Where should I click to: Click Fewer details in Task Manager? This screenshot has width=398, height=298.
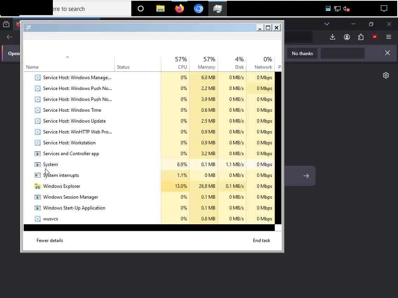tap(50, 241)
